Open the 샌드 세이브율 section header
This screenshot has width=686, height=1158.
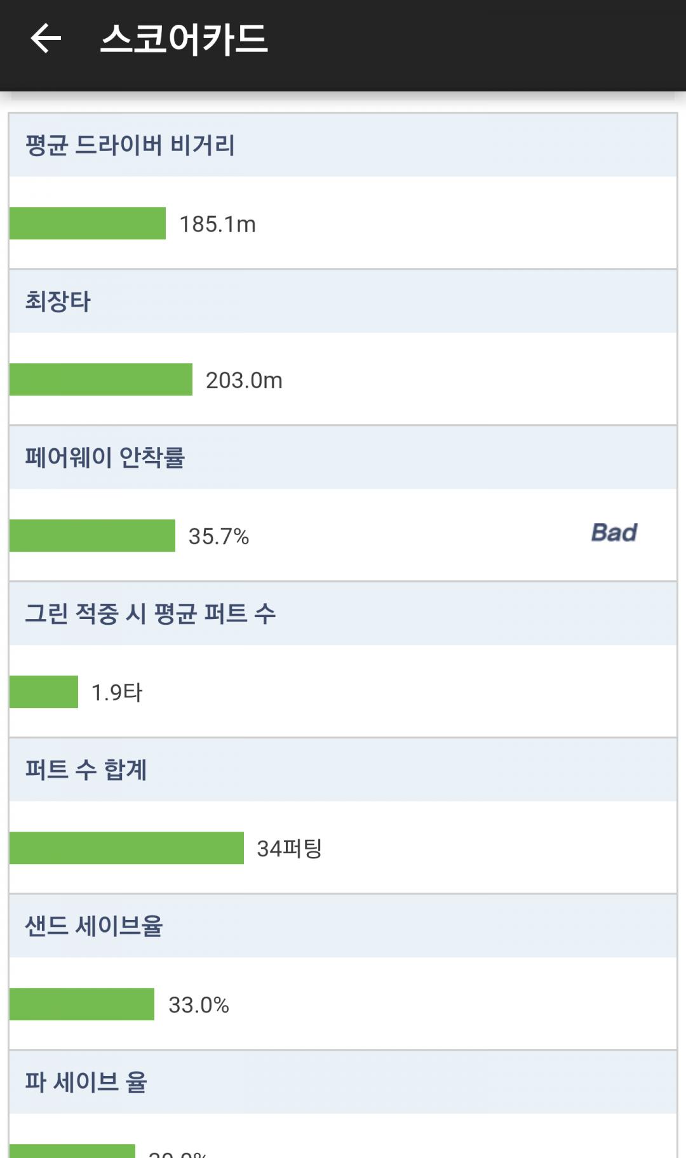click(94, 926)
